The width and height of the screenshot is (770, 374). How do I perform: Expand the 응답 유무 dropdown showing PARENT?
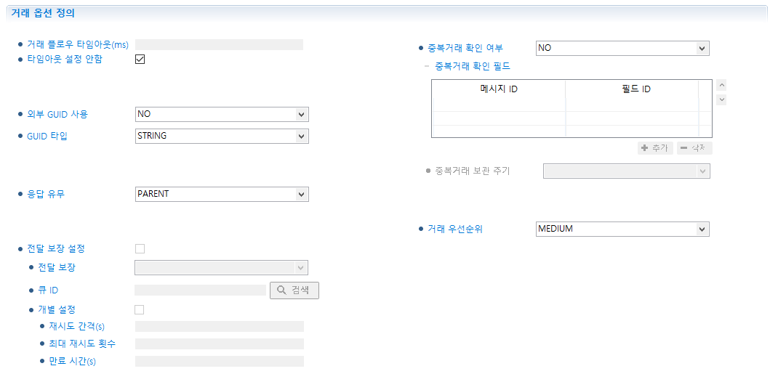[x=222, y=194]
